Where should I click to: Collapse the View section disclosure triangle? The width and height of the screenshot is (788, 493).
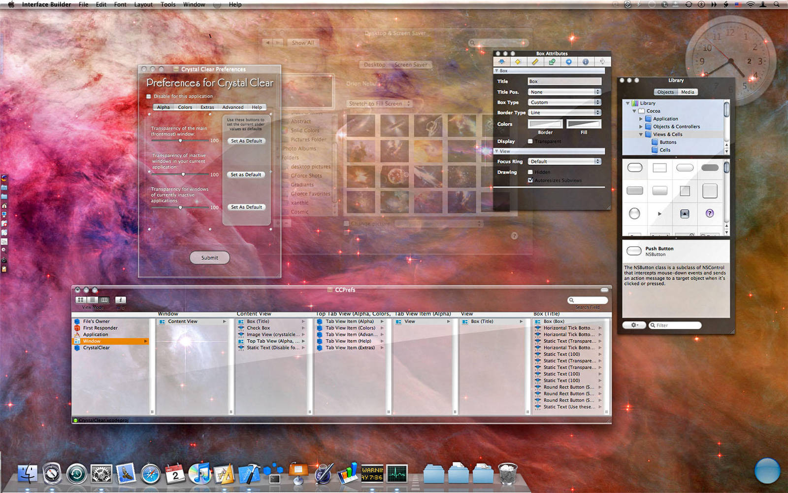click(496, 151)
